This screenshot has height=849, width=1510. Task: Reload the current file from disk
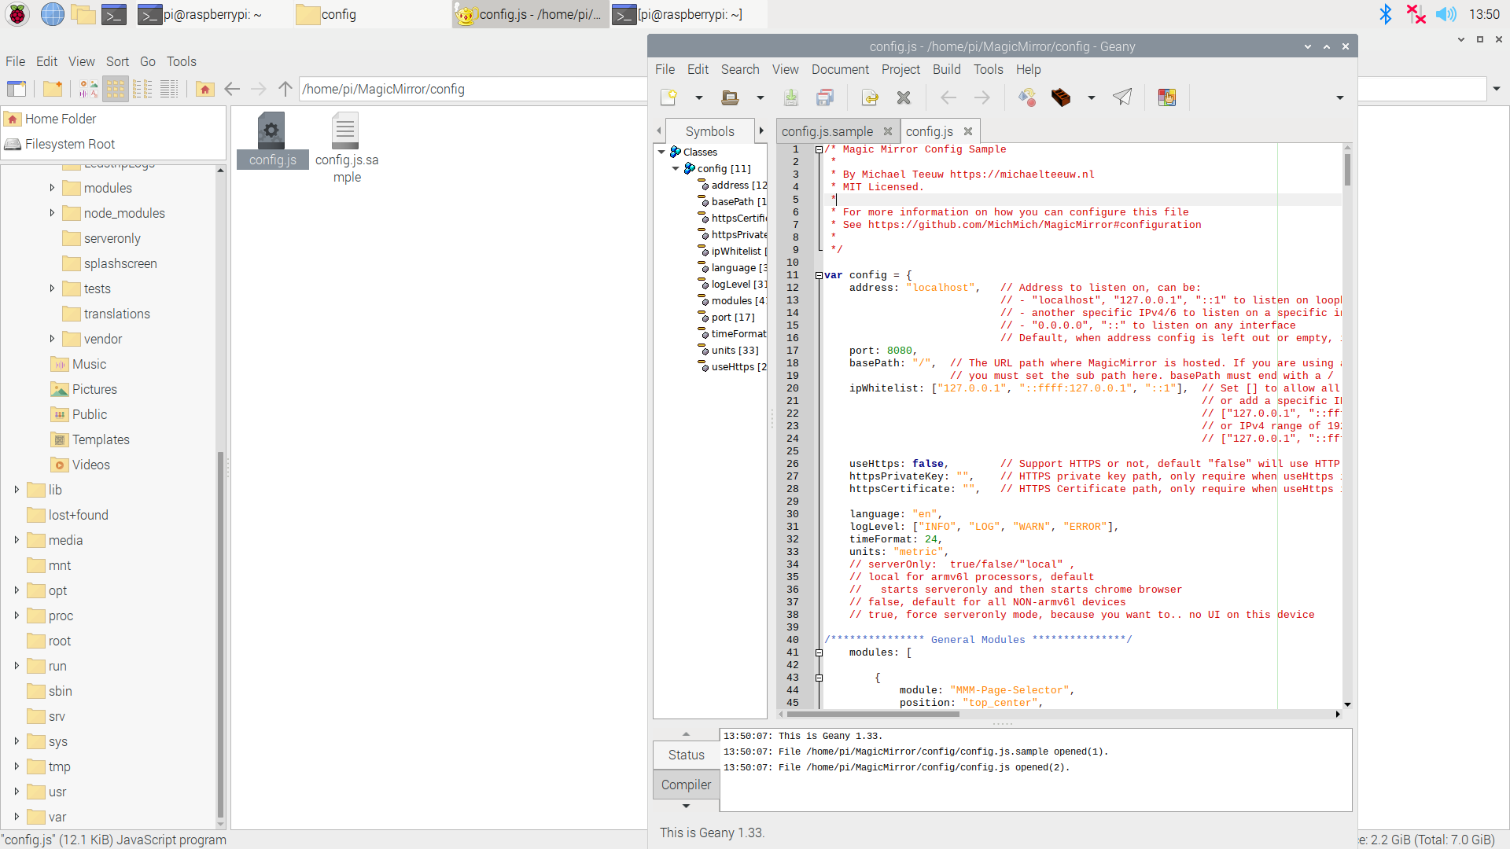(x=870, y=97)
